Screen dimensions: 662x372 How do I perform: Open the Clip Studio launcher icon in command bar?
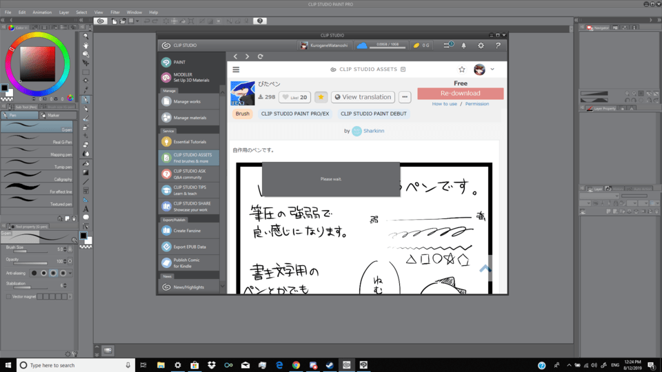coord(101,21)
